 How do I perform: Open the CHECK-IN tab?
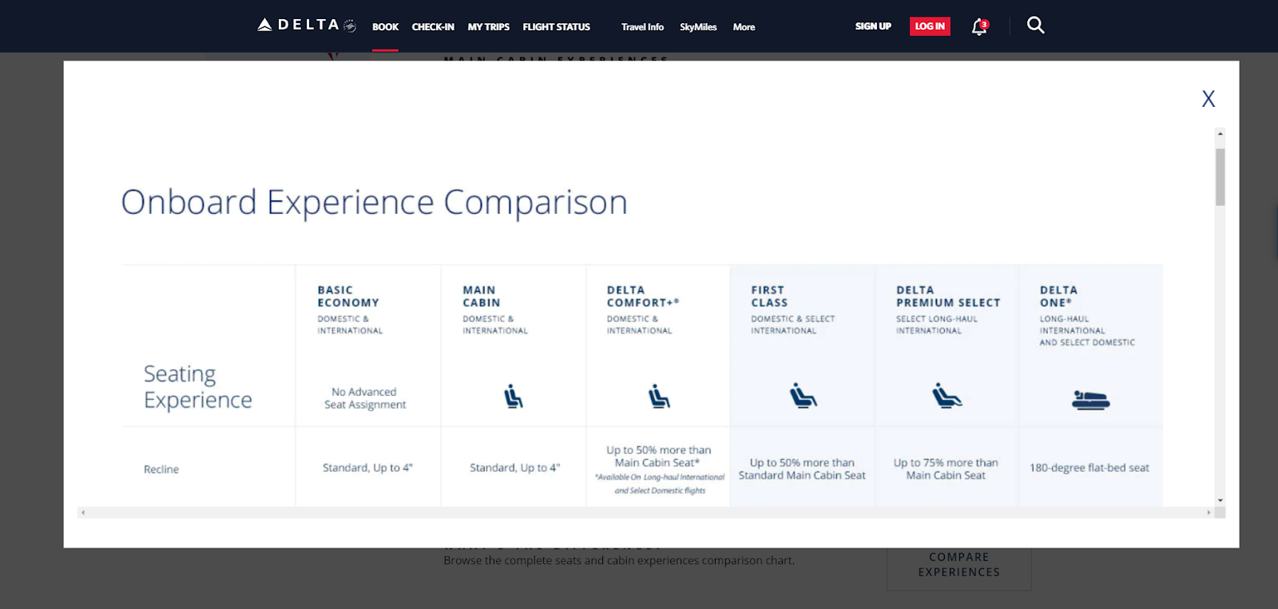tap(433, 27)
